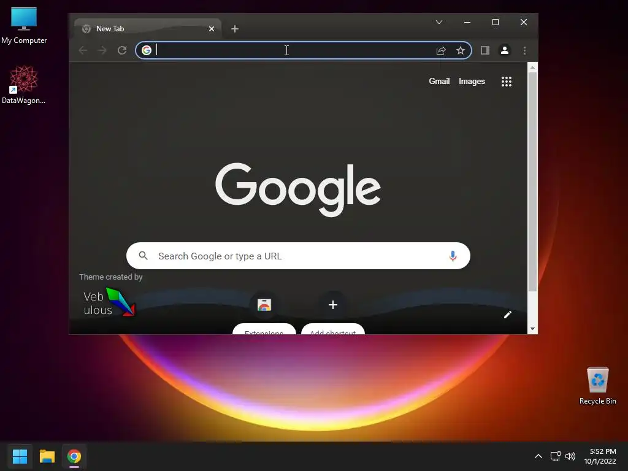Open the Google apps grid
628x471 pixels.
[x=507, y=82]
